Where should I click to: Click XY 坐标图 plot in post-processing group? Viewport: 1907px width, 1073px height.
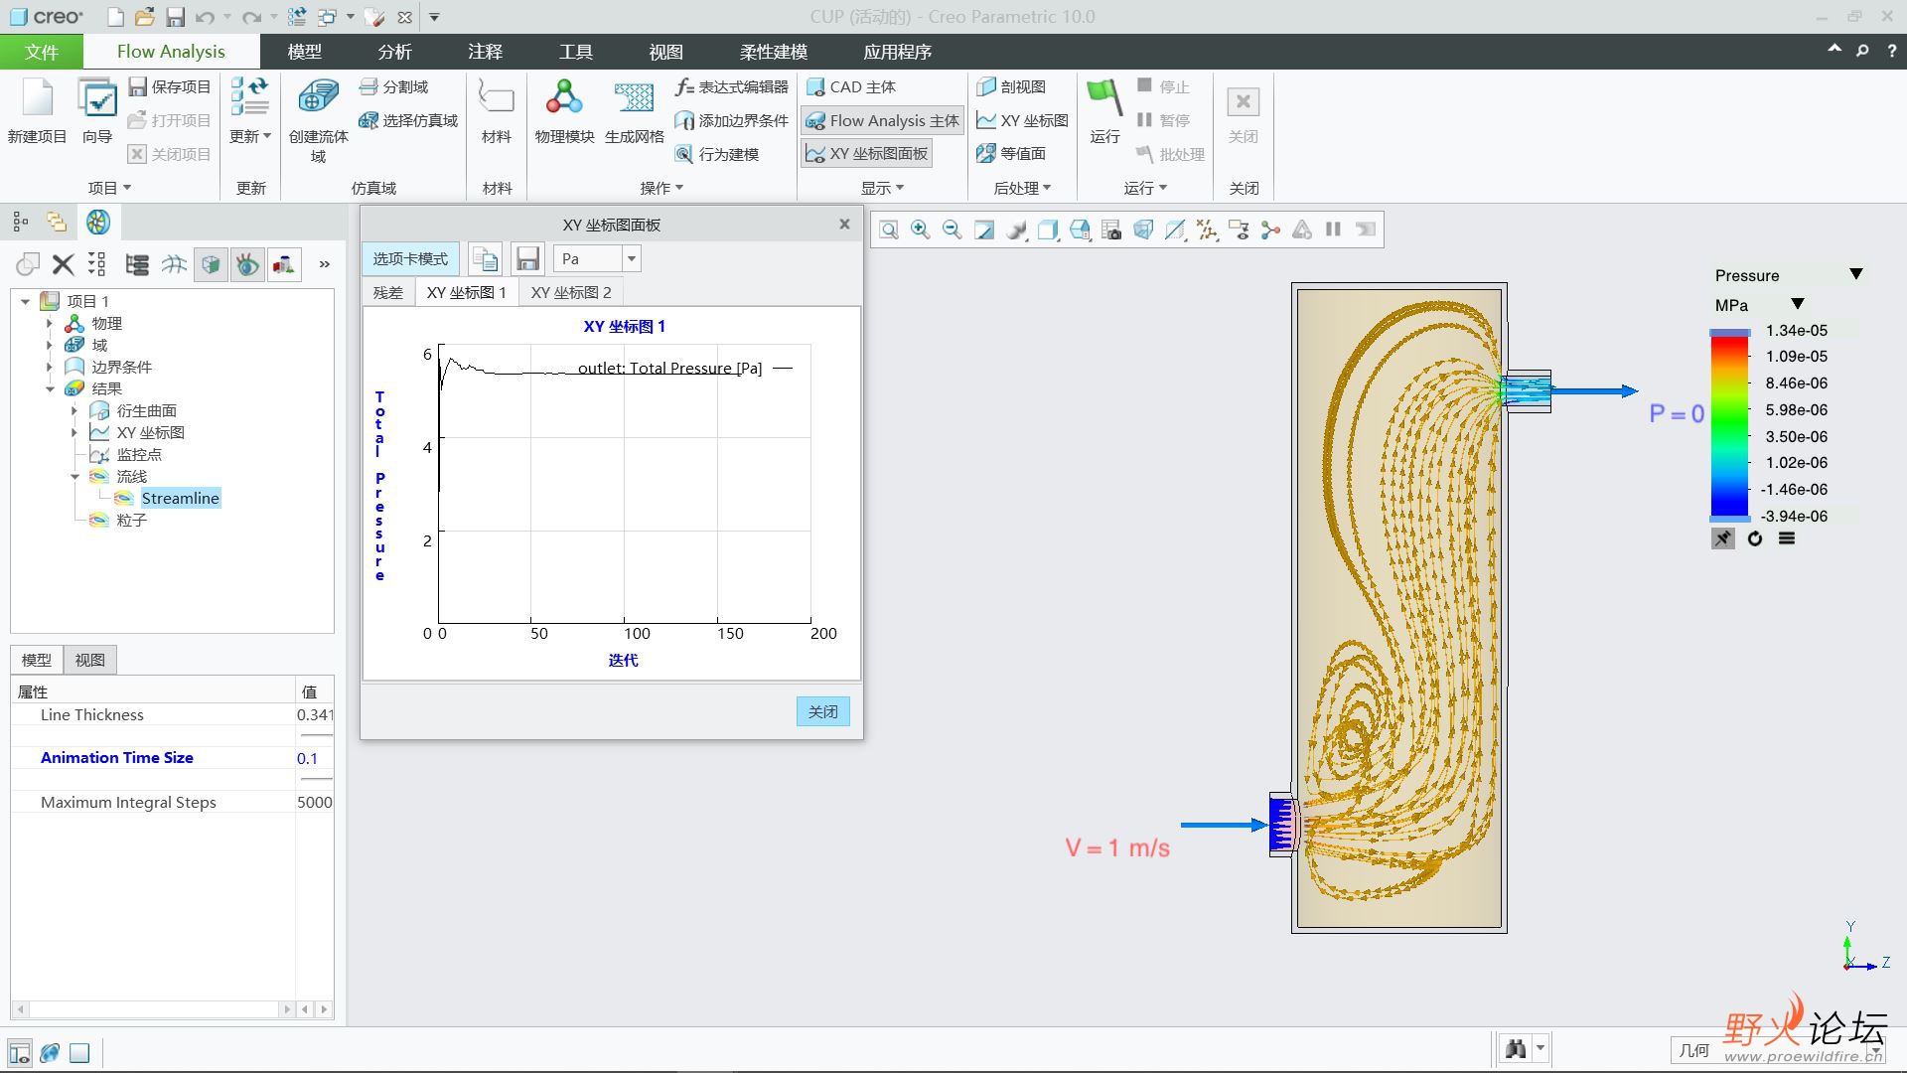tap(1022, 121)
